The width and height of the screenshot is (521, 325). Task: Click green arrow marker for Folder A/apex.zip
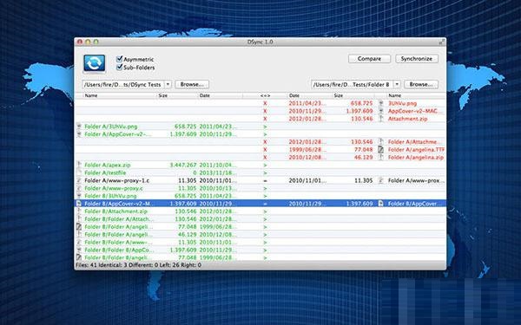click(265, 165)
